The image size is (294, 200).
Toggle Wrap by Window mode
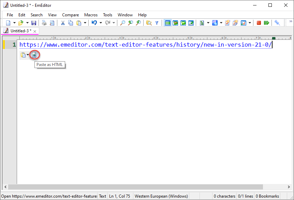pos(183,23)
